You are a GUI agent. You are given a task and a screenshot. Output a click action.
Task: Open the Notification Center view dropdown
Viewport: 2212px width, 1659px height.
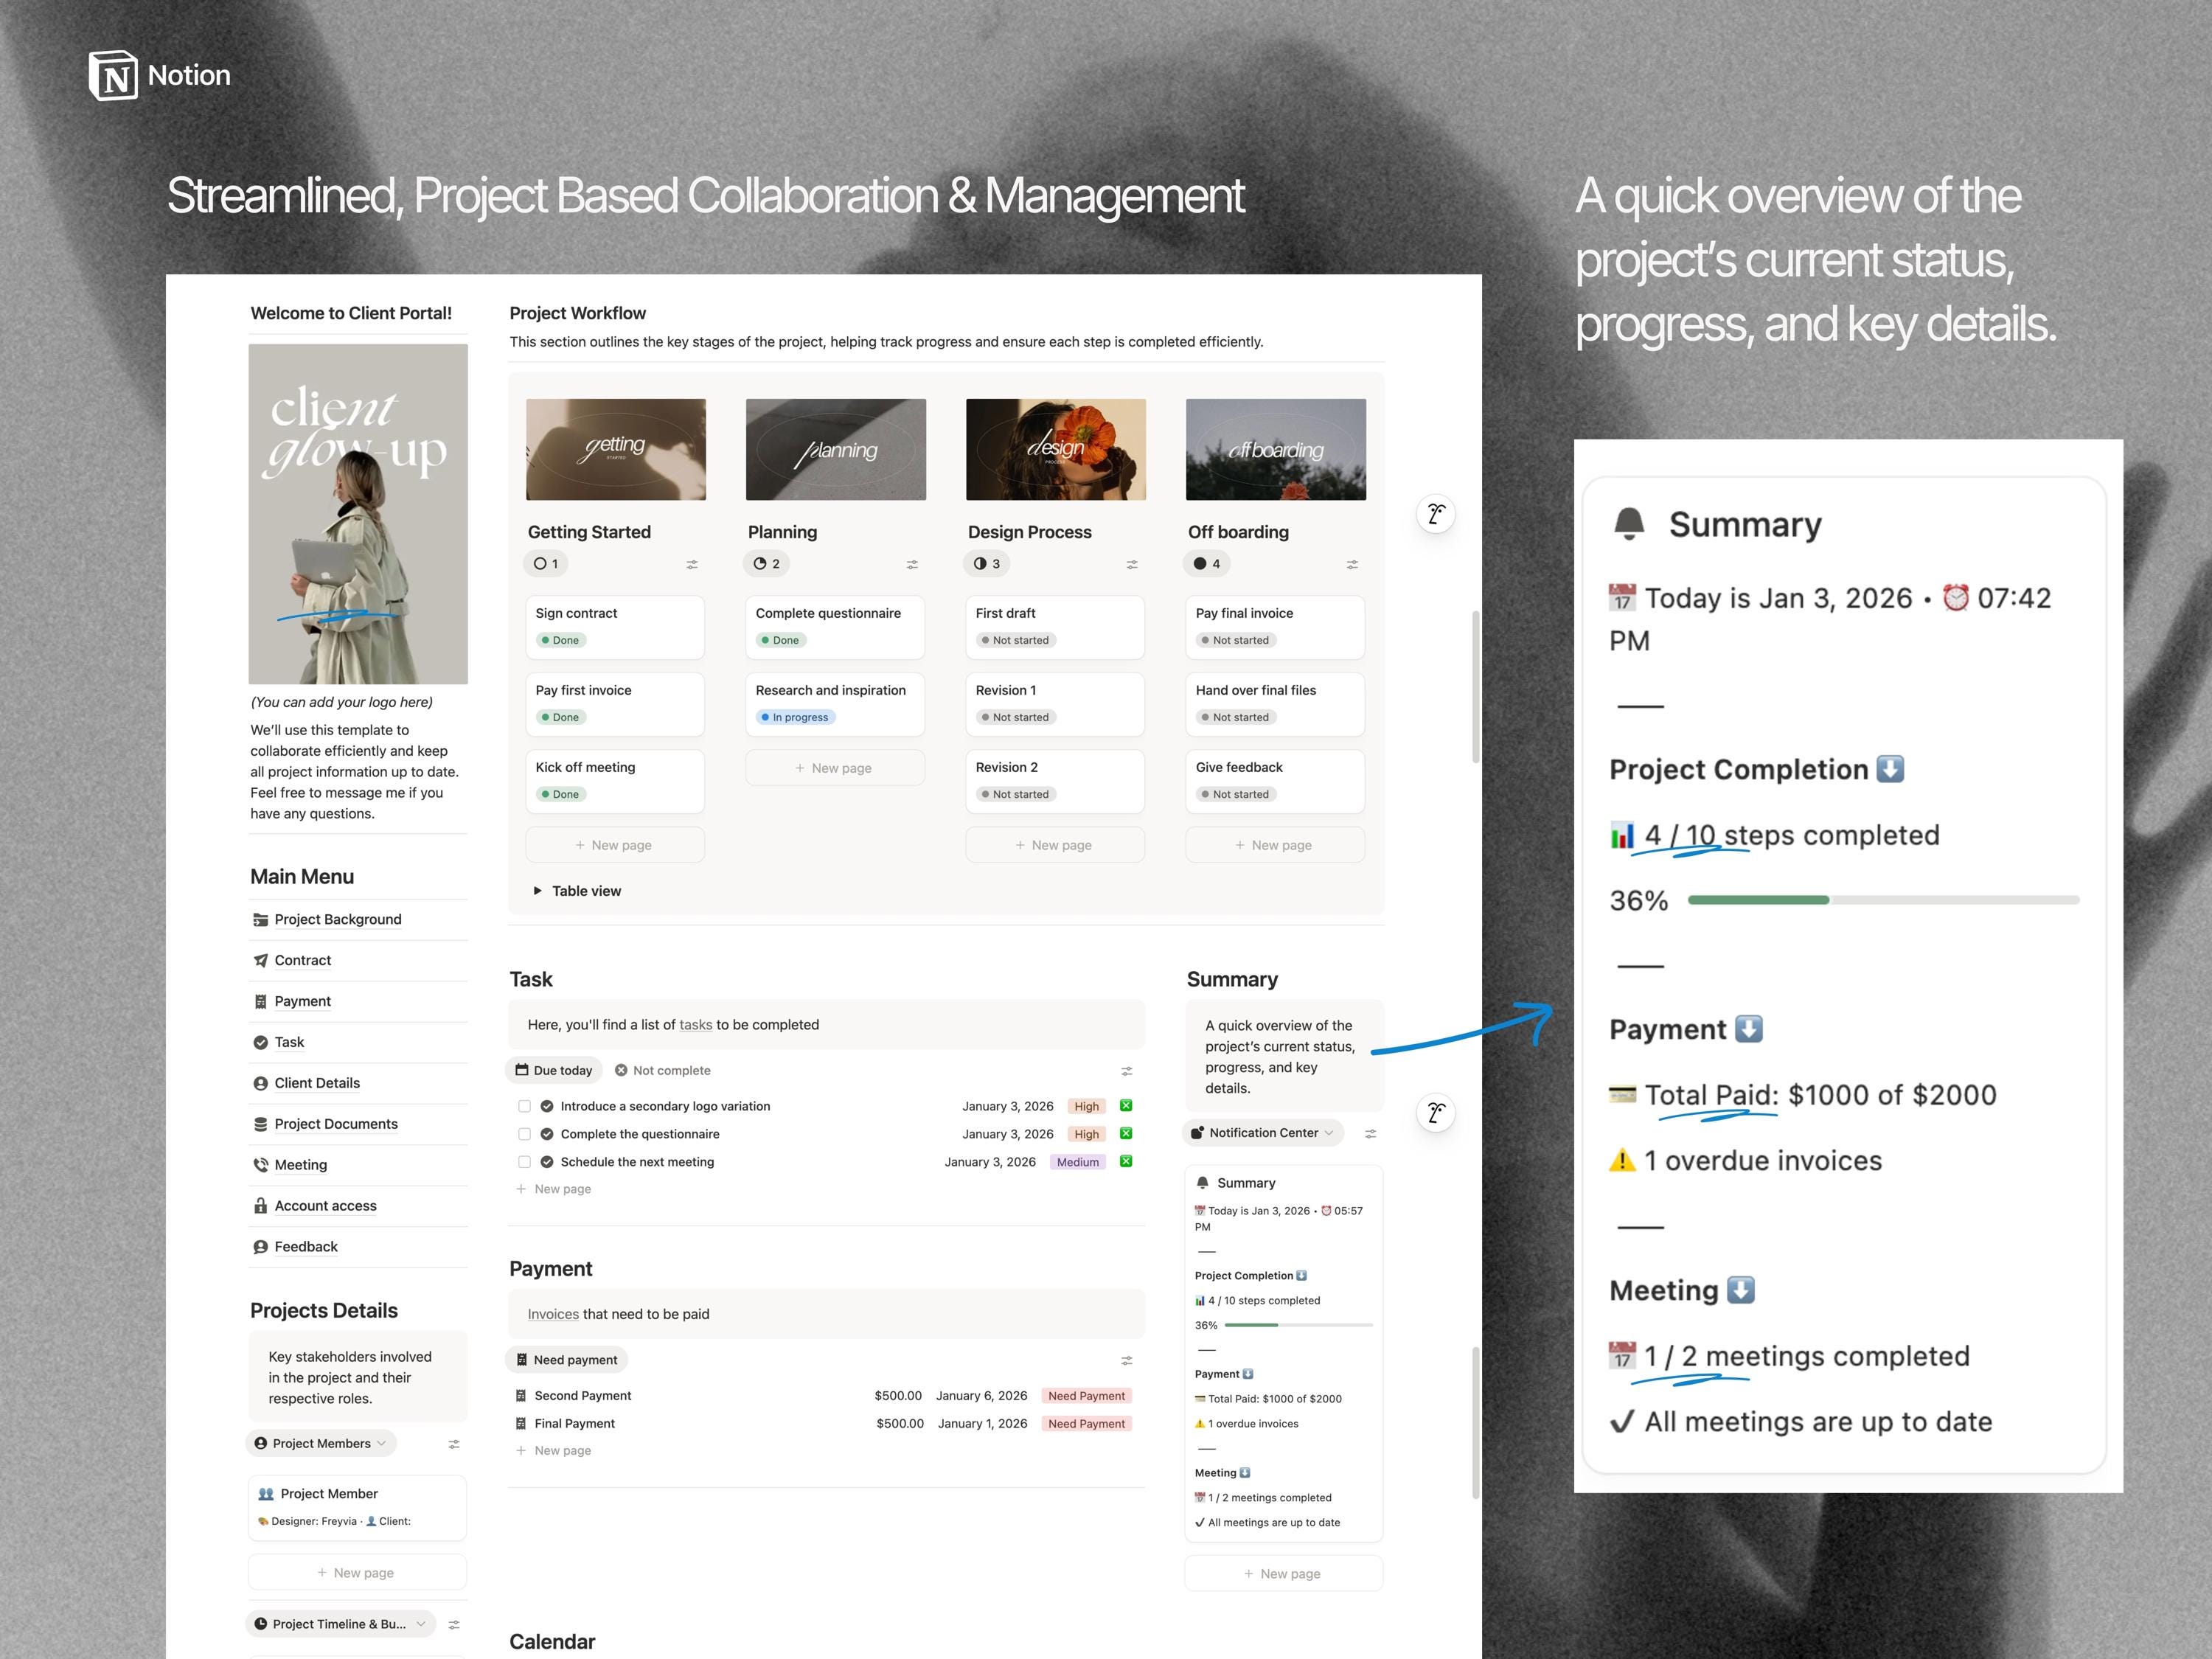[x=1264, y=1133]
